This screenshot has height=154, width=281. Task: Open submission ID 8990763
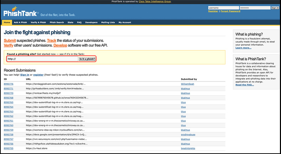coord(8,112)
